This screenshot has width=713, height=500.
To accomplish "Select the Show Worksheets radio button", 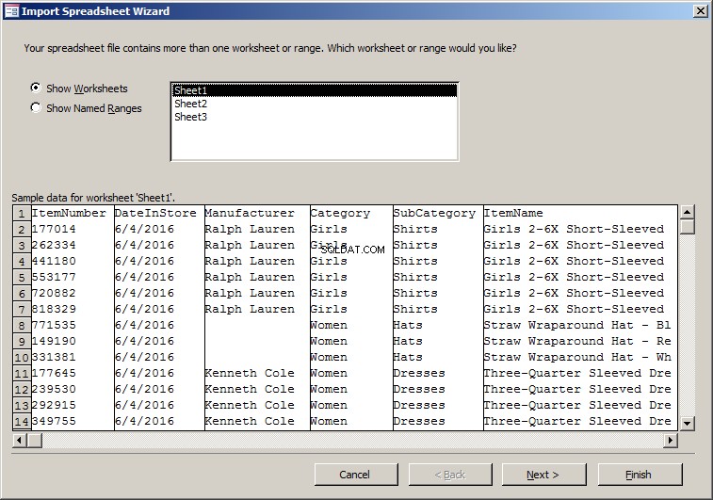I will [36, 88].
